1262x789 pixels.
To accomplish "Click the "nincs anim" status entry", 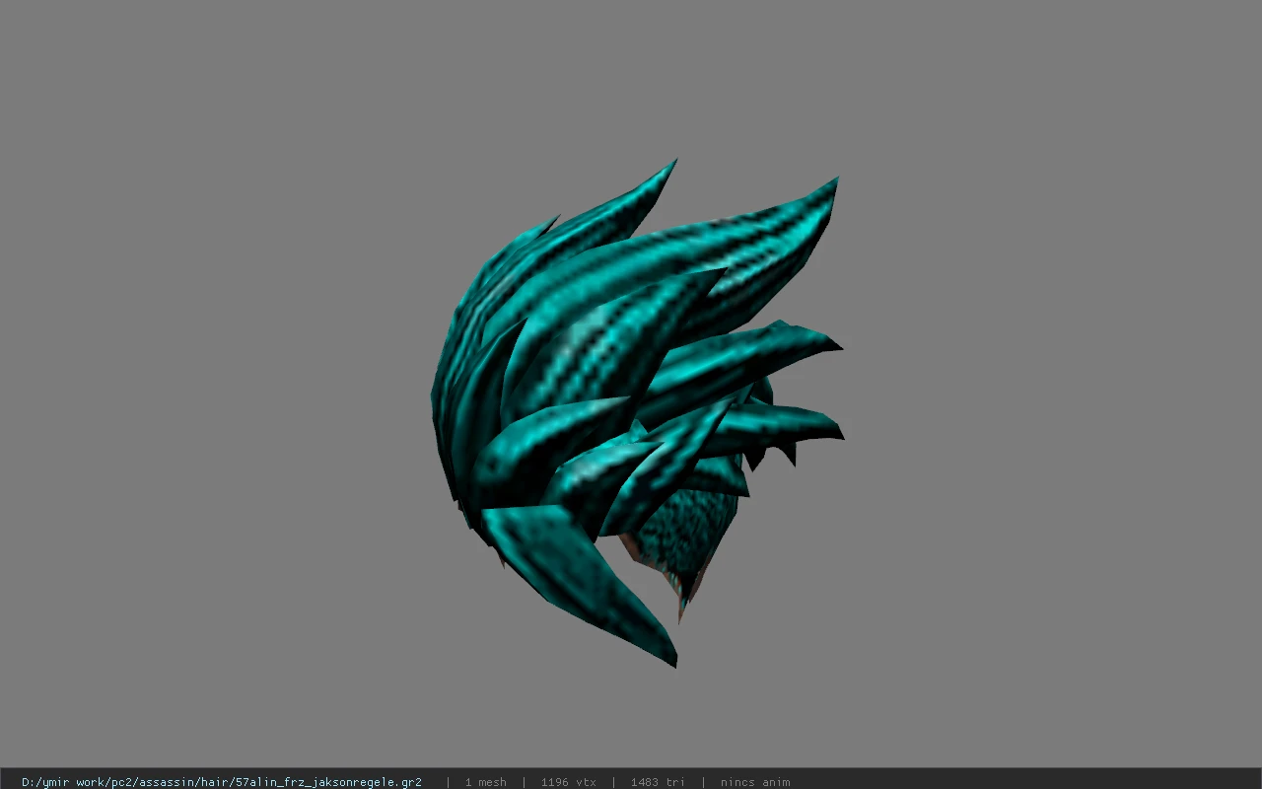I will click(x=755, y=782).
